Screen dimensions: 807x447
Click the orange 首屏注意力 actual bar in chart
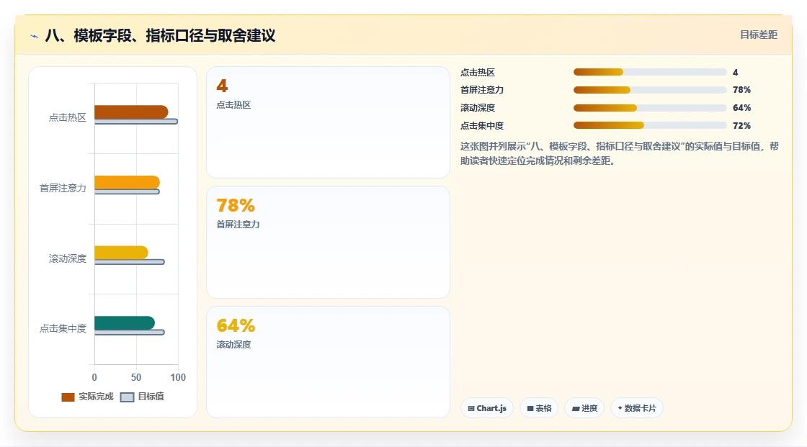pos(127,182)
